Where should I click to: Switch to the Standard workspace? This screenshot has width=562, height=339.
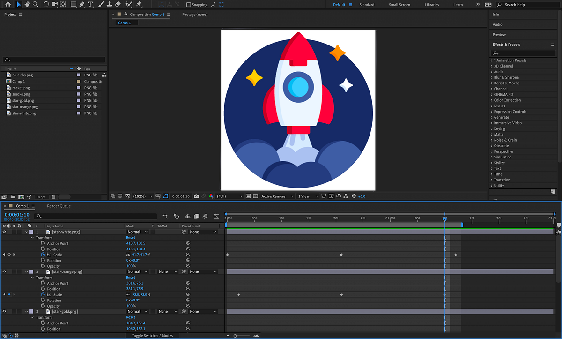pyautogui.click(x=367, y=4)
